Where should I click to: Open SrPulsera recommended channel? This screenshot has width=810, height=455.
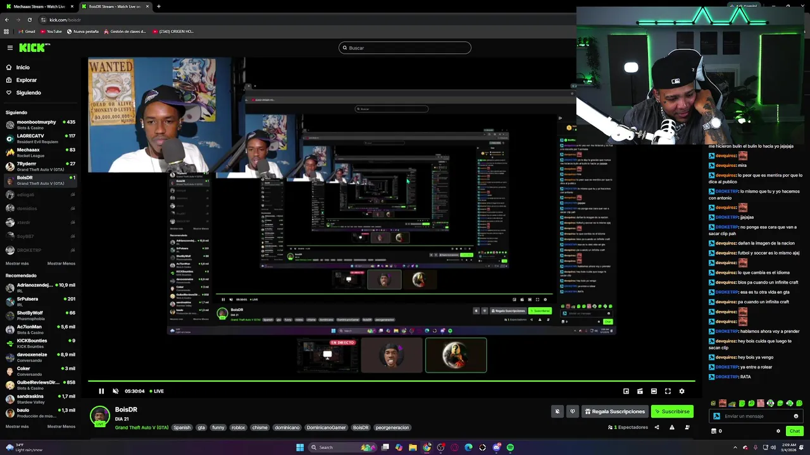40,301
